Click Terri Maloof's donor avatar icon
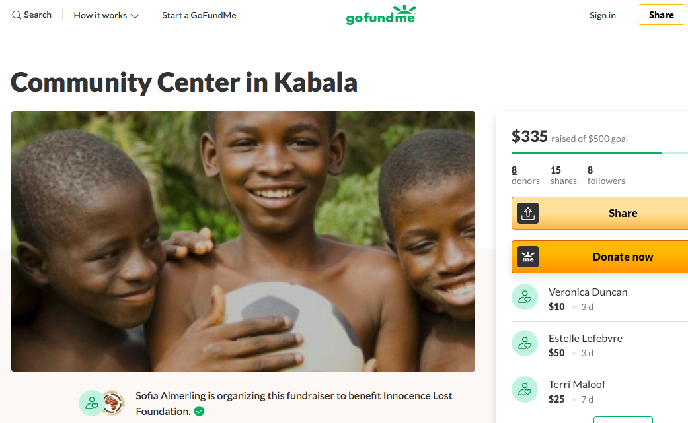This screenshot has height=423, width=688. 525,389
